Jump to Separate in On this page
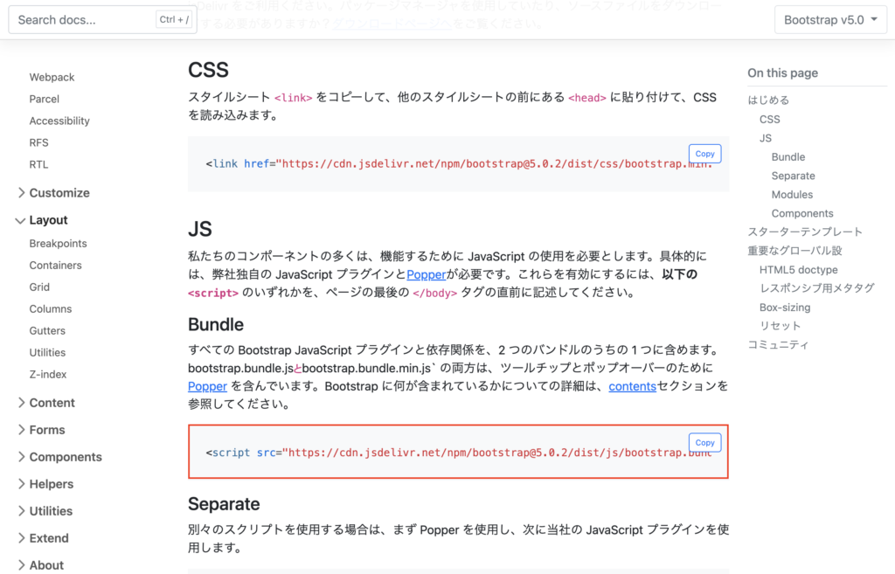895x574 pixels. click(793, 176)
